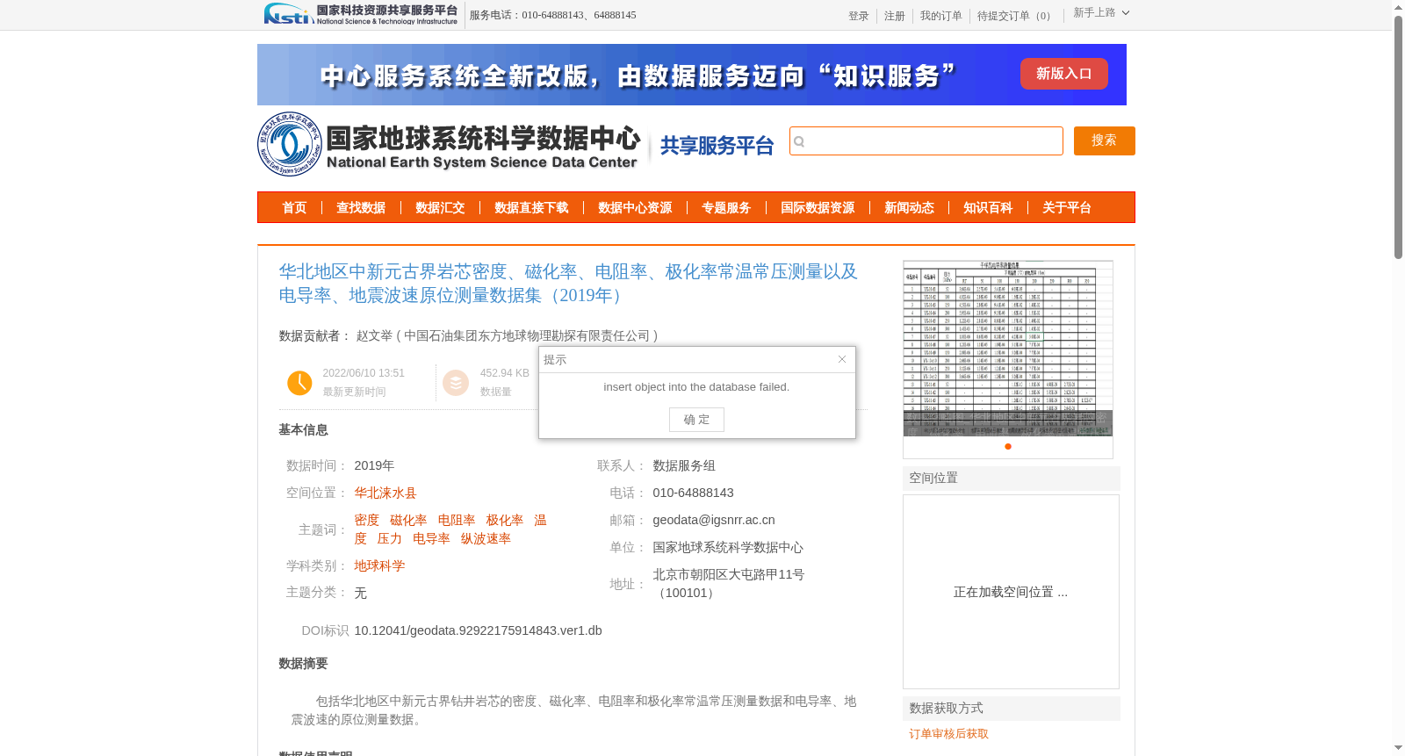Open the 登录 login link
This screenshot has height=756, width=1405.
point(858,16)
